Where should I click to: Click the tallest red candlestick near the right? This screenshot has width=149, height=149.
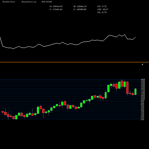click(x=127, y=88)
